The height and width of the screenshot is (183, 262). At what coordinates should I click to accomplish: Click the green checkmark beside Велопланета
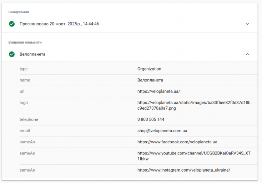12,54
